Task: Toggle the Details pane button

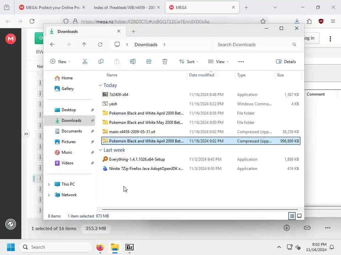Action: pyautogui.click(x=286, y=61)
